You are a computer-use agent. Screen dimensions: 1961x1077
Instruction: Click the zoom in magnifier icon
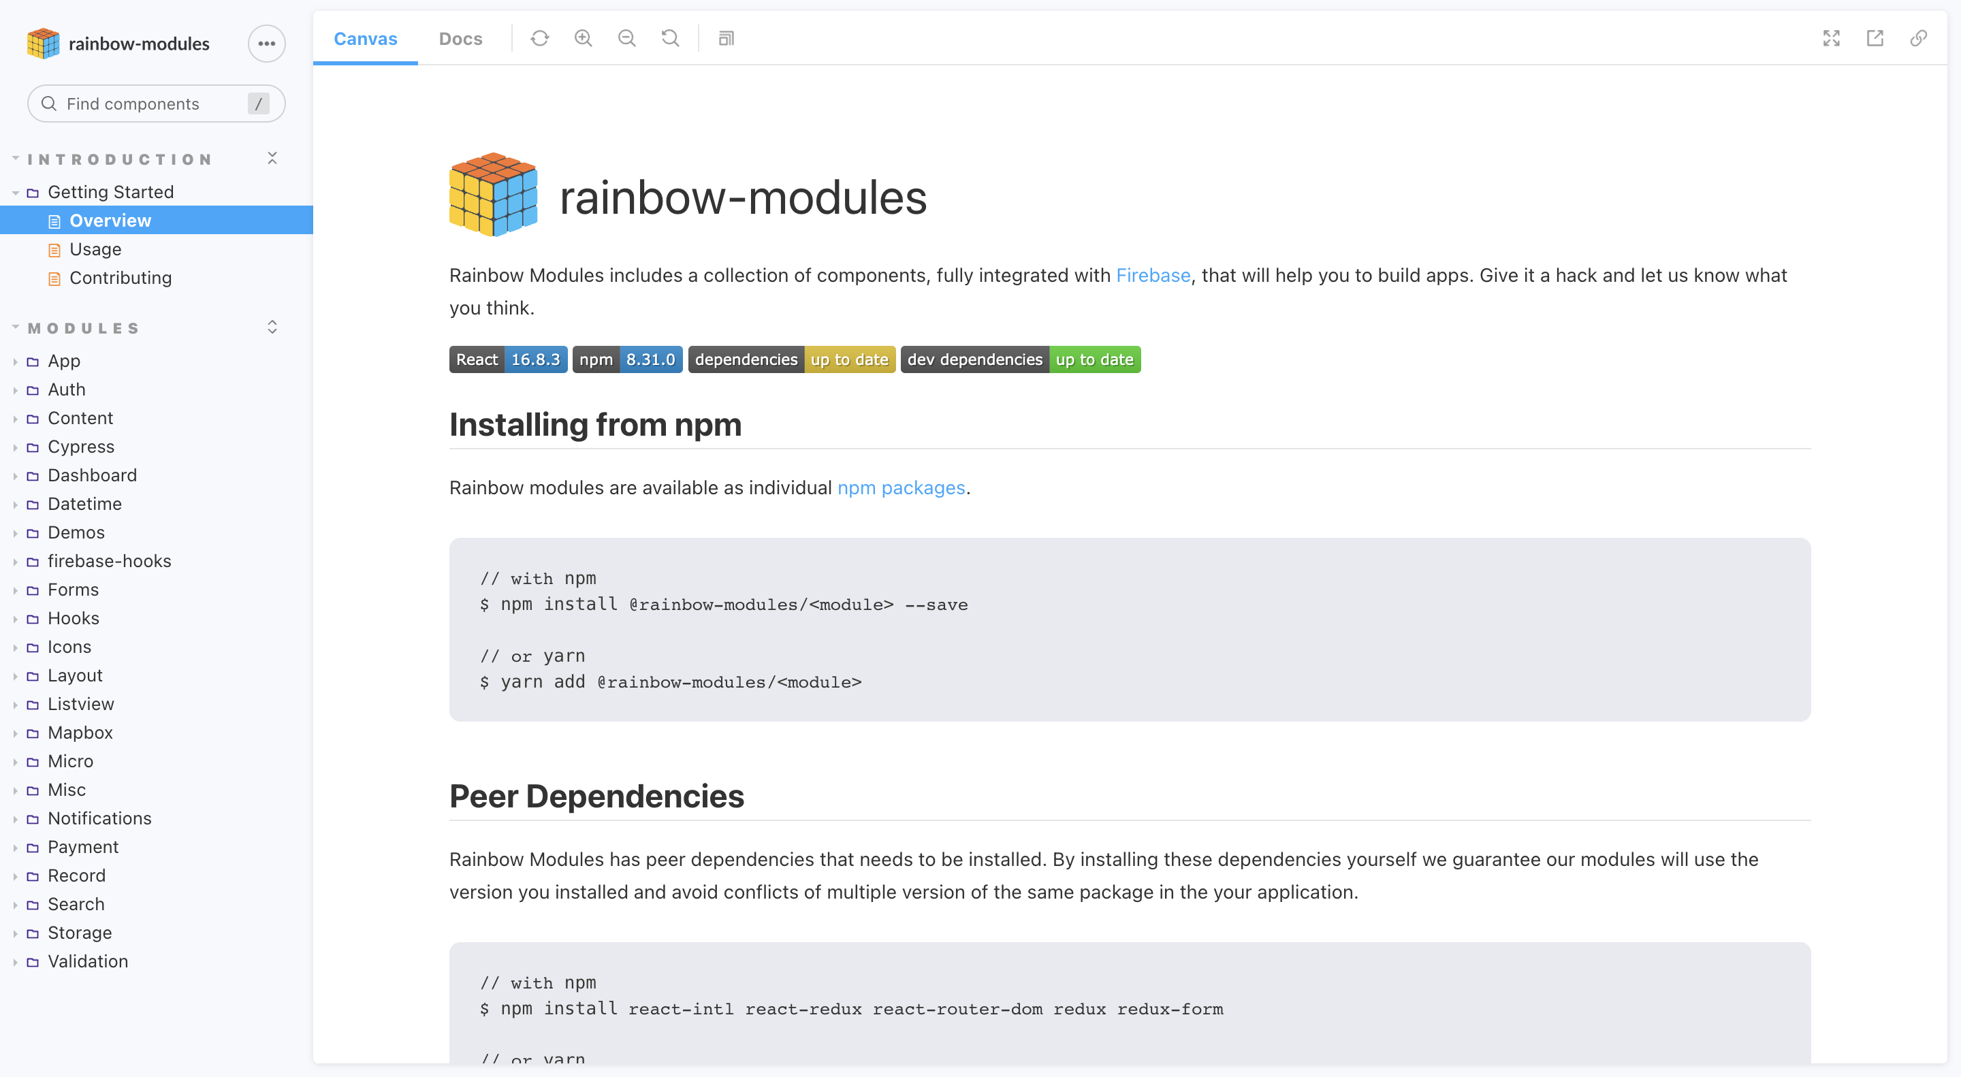583,38
